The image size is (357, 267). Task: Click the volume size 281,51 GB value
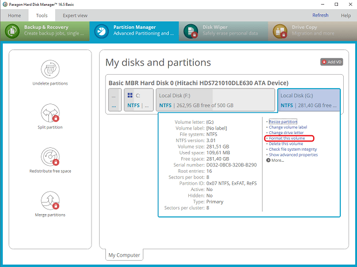pos(218,146)
